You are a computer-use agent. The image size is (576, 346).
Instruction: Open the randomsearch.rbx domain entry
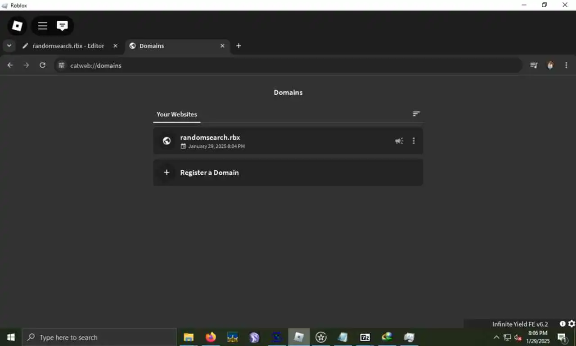pyautogui.click(x=288, y=141)
